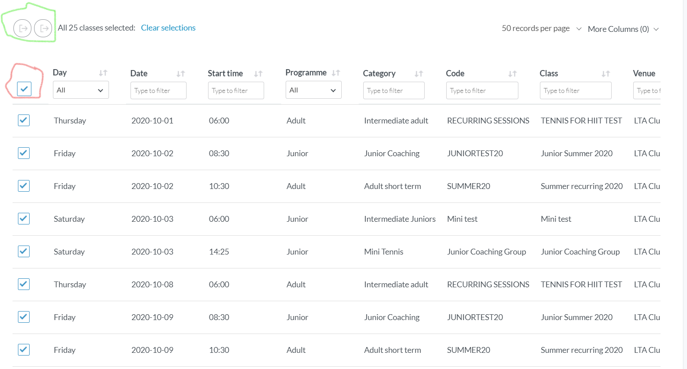Toggle sorting on the Category column

(419, 74)
